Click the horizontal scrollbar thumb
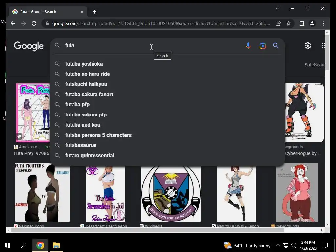 point(148,230)
